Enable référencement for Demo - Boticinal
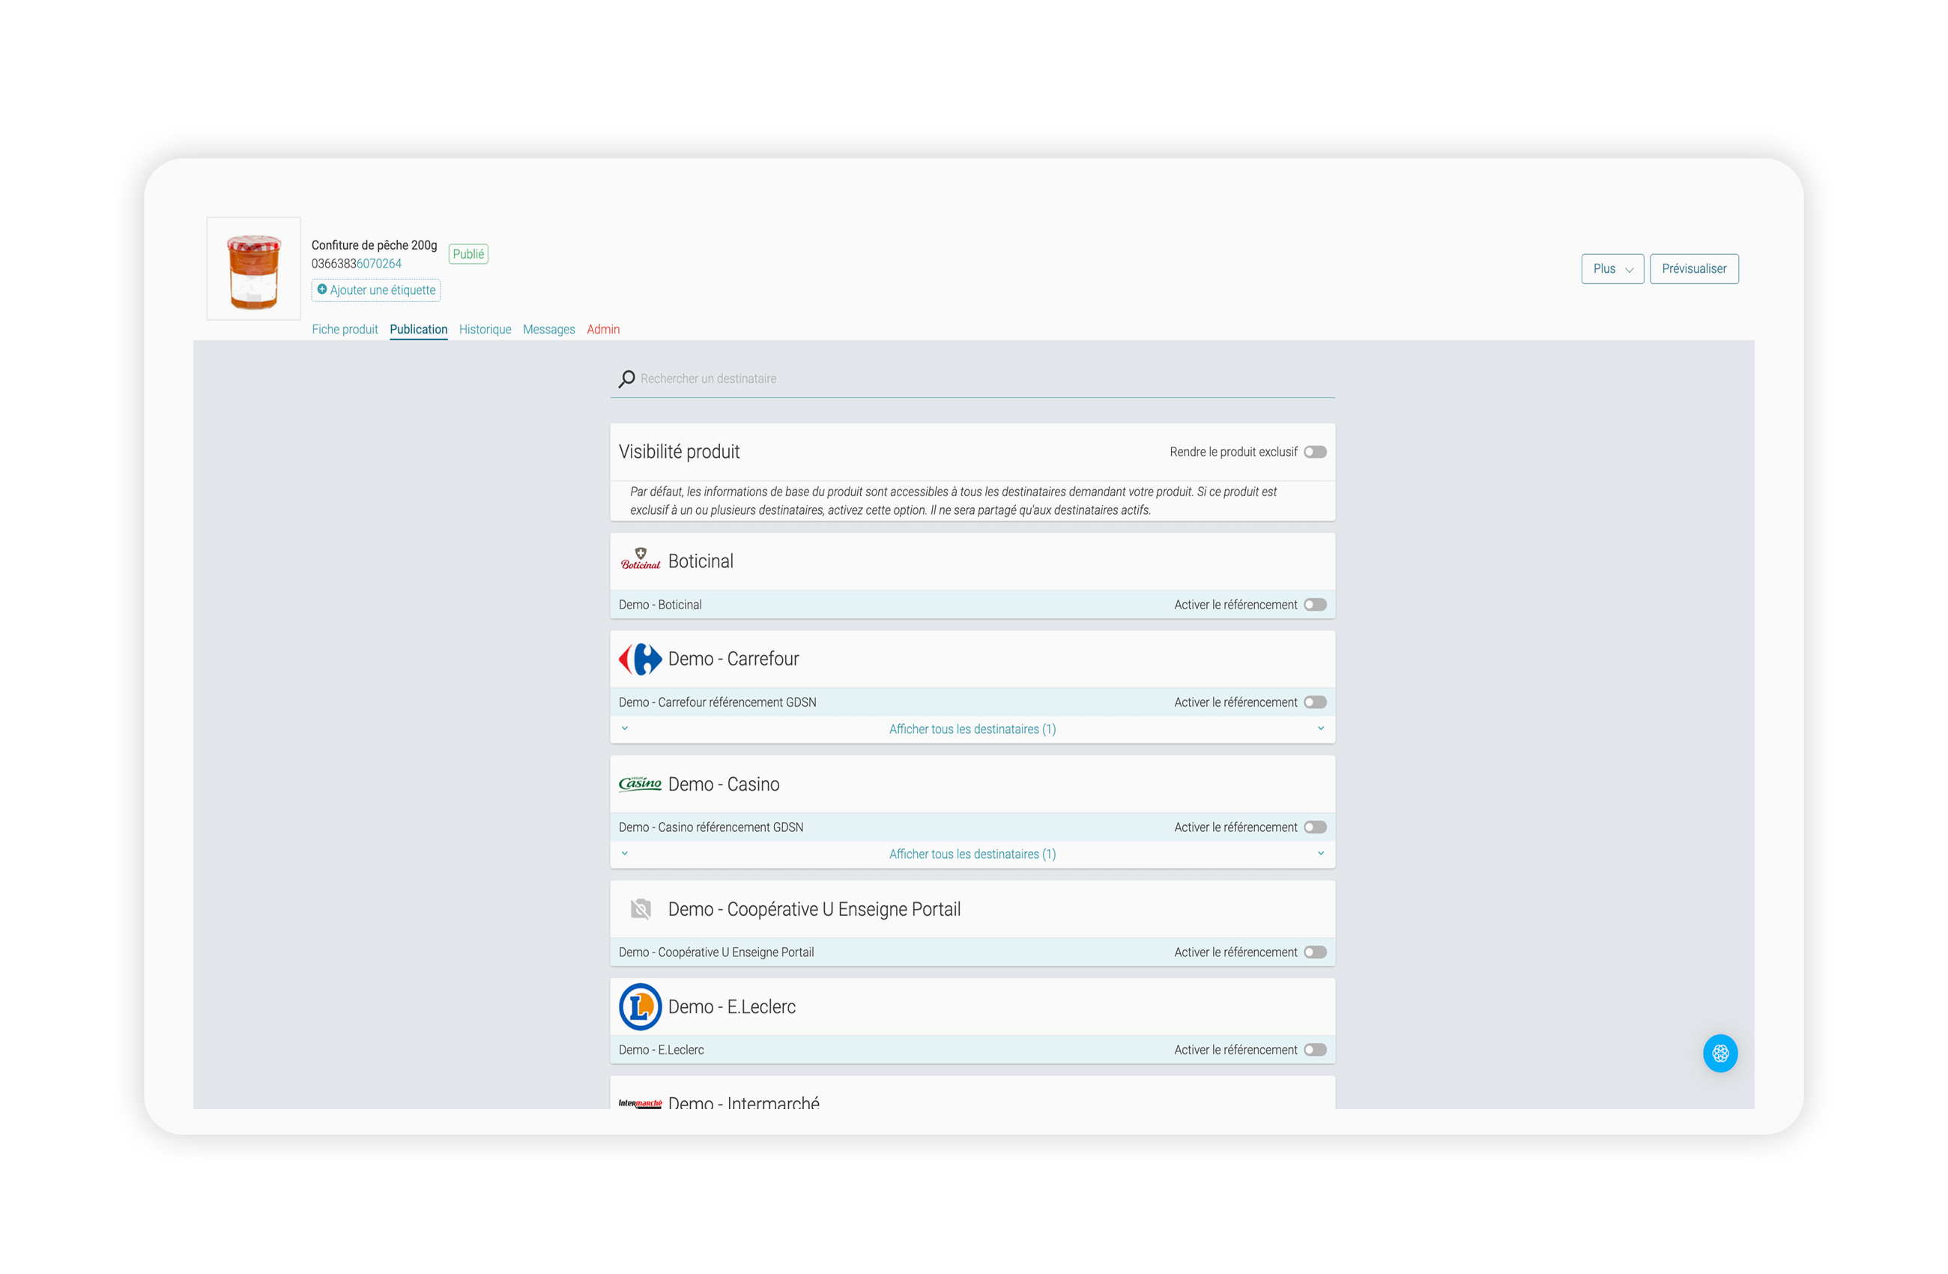Viewport: 1948px width, 1274px height. pyautogui.click(x=1314, y=604)
